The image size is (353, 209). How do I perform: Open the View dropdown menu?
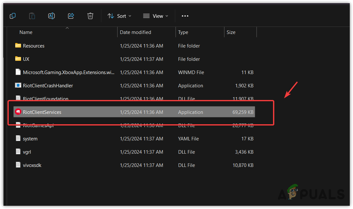(x=155, y=16)
